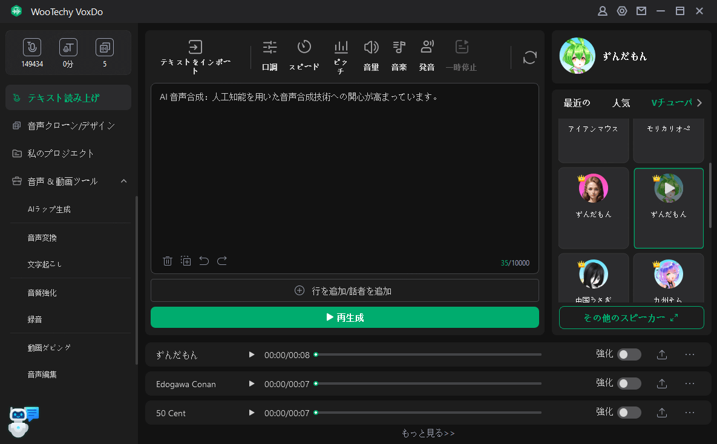
Task: Open the 音質強化 audio enhancement tool
Action: [x=42, y=293]
